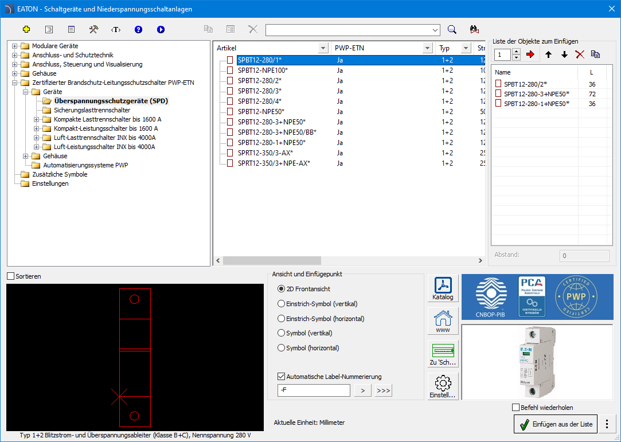Select Einstrich-Symbol (vertikal) radio option
Screen dimensions: 621x442
click(x=281, y=304)
